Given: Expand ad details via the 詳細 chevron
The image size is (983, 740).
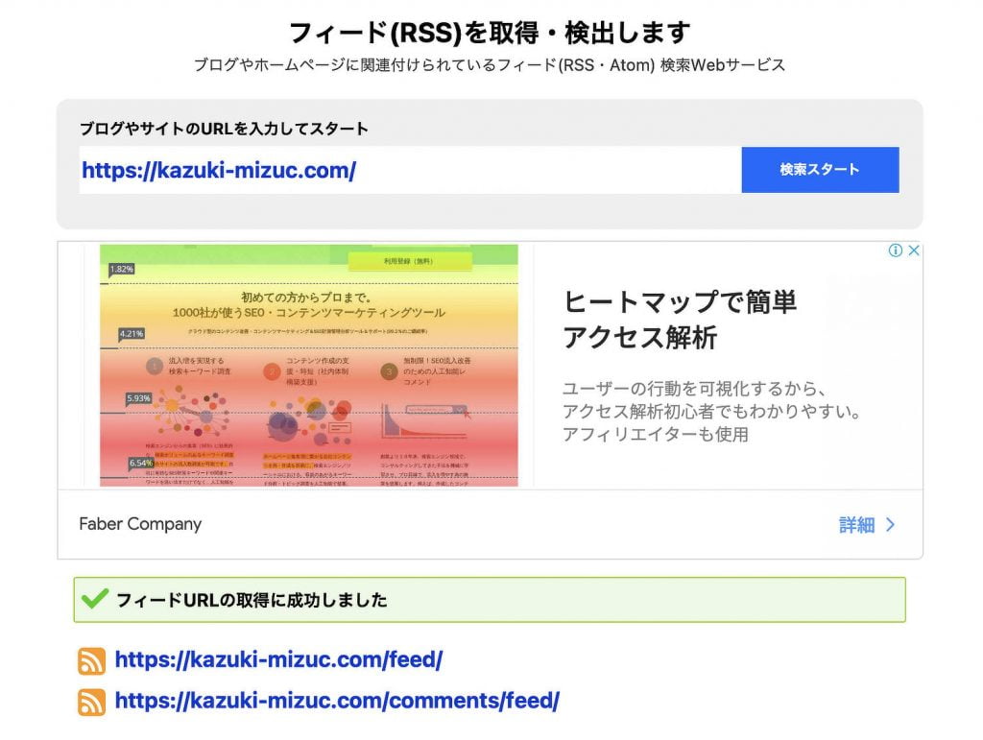Looking at the screenshot, I should click(x=893, y=524).
